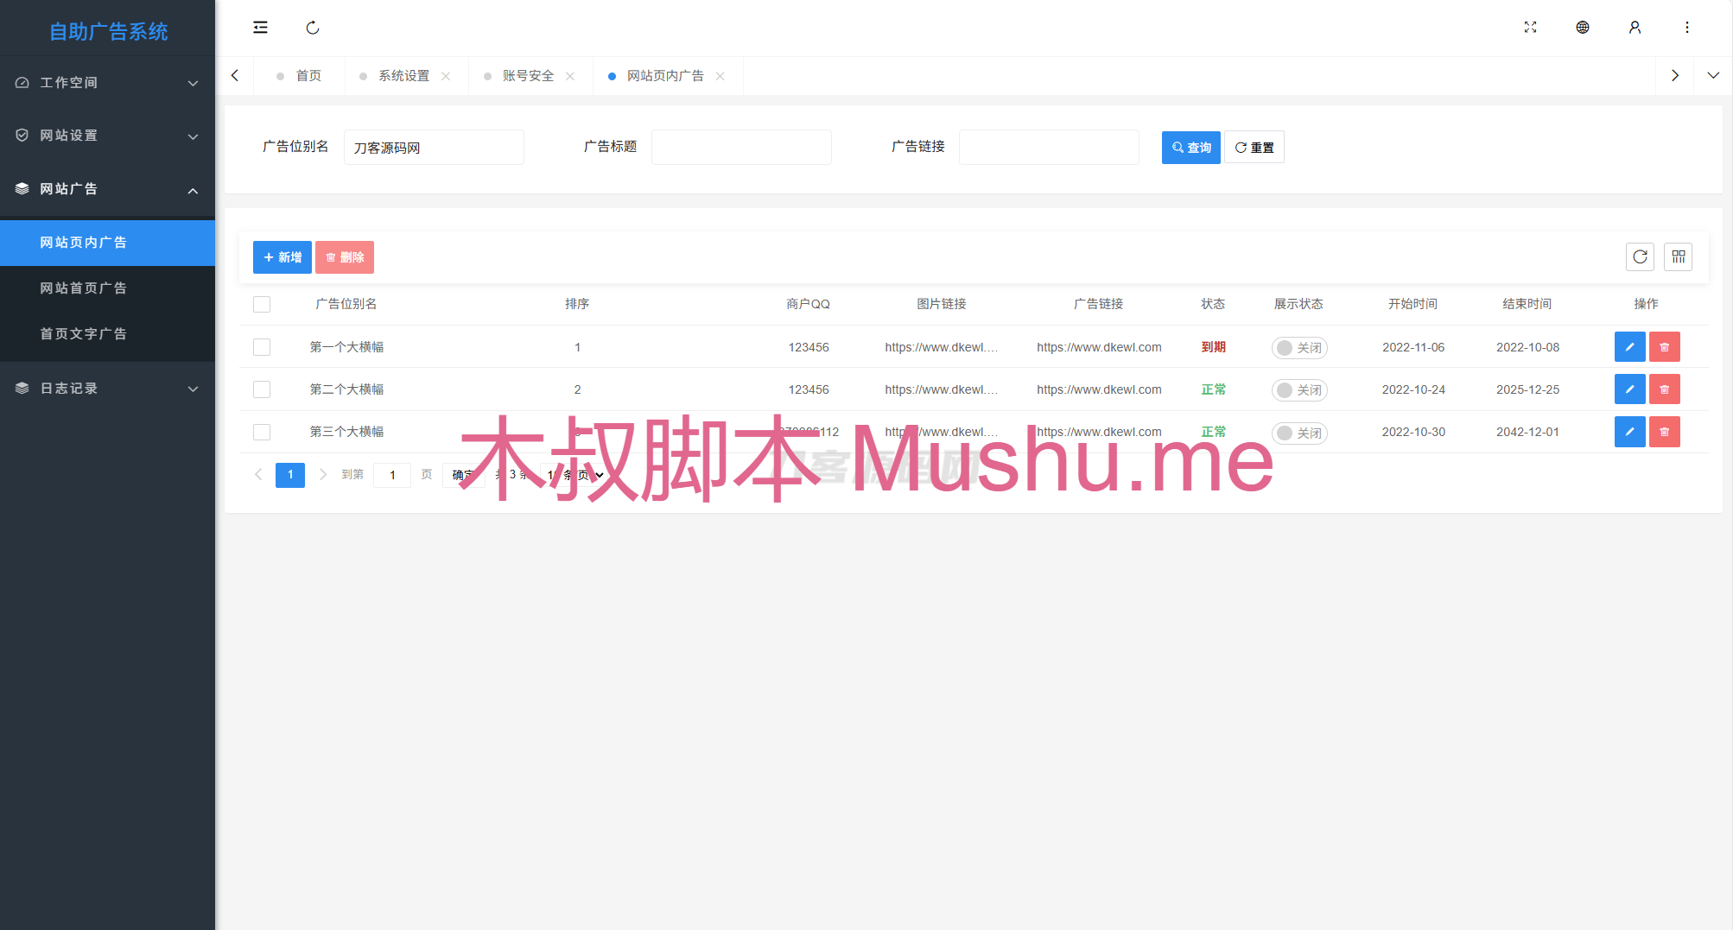The height and width of the screenshot is (930, 1733).
Task: Select the checkbox for 第三个大横幅 row
Action: point(262,432)
